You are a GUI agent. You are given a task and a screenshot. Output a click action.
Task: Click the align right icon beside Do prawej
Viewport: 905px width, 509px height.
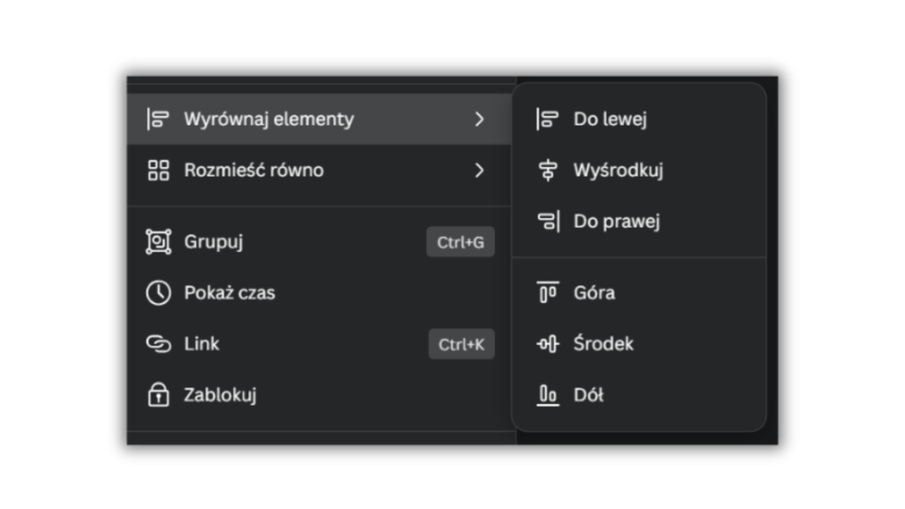548,222
